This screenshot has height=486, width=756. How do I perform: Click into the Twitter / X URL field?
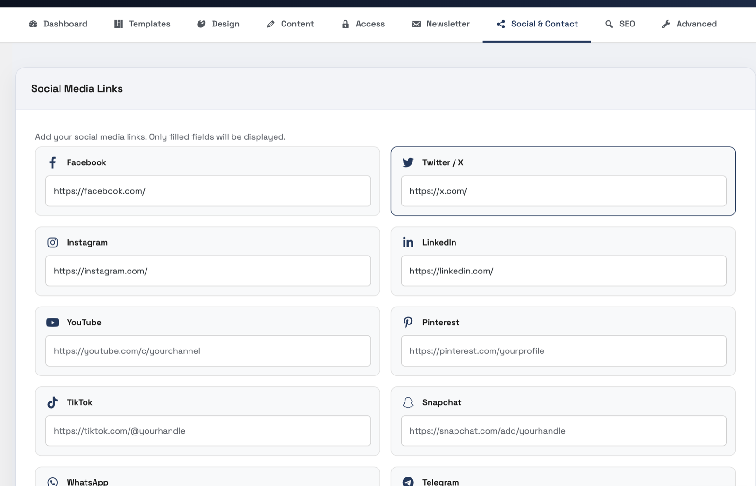(x=563, y=191)
